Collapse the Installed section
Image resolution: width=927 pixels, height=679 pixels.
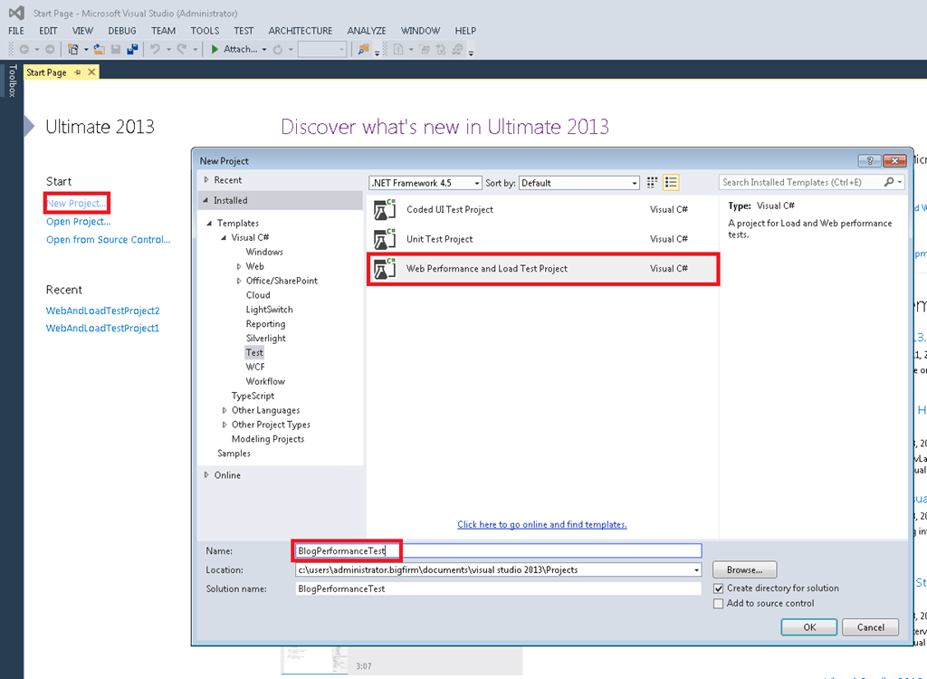(x=205, y=200)
